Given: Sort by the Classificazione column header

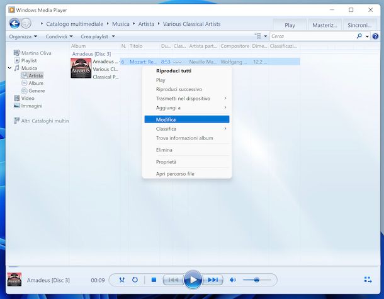Looking at the screenshot, I should 283,46.
